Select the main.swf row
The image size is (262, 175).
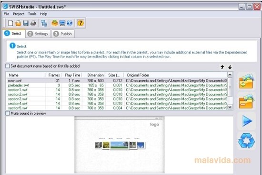[x=117, y=81]
